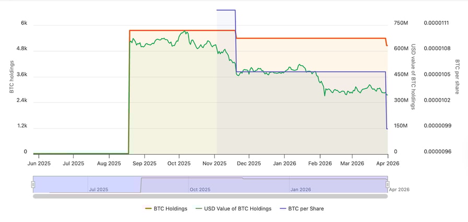Click the Jan 2026 label in navigator

pos(301,190)
